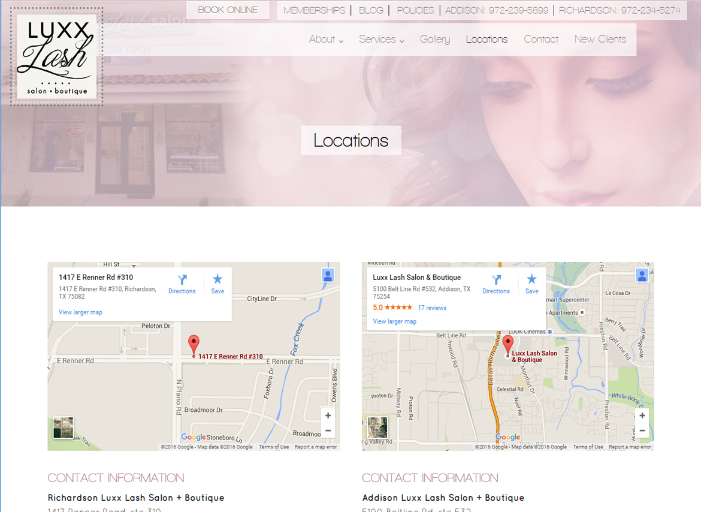Viewport: 701px width, 512px height.
Task: Click the Book Online button
Action: [x=228, y=10]
